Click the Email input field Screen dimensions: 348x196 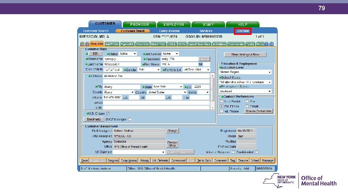coord(156,103)
